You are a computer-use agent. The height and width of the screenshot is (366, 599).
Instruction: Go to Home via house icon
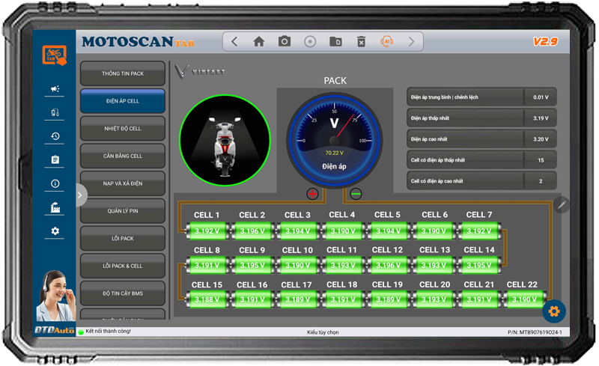[259, 41]
